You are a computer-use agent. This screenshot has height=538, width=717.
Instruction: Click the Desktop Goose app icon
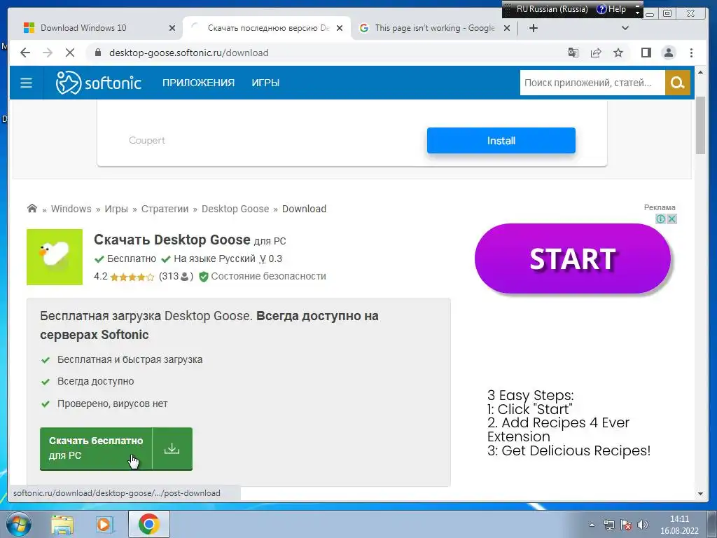pos(55,257)
